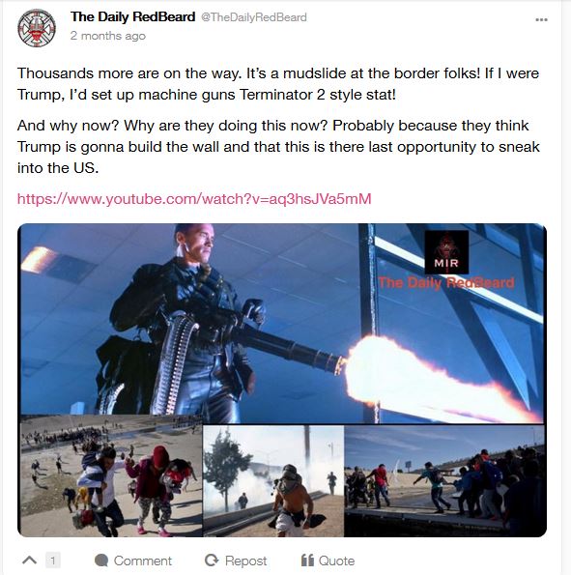
Task: Open the bottom-right photo in the collage
Action: tap(444, 480)
